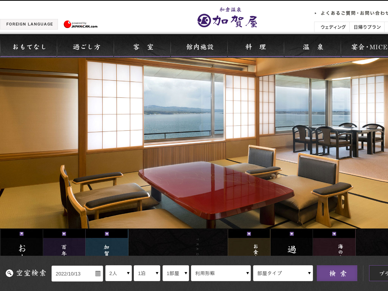
Task: Click the calendar icon in date field
Action: 98,274
